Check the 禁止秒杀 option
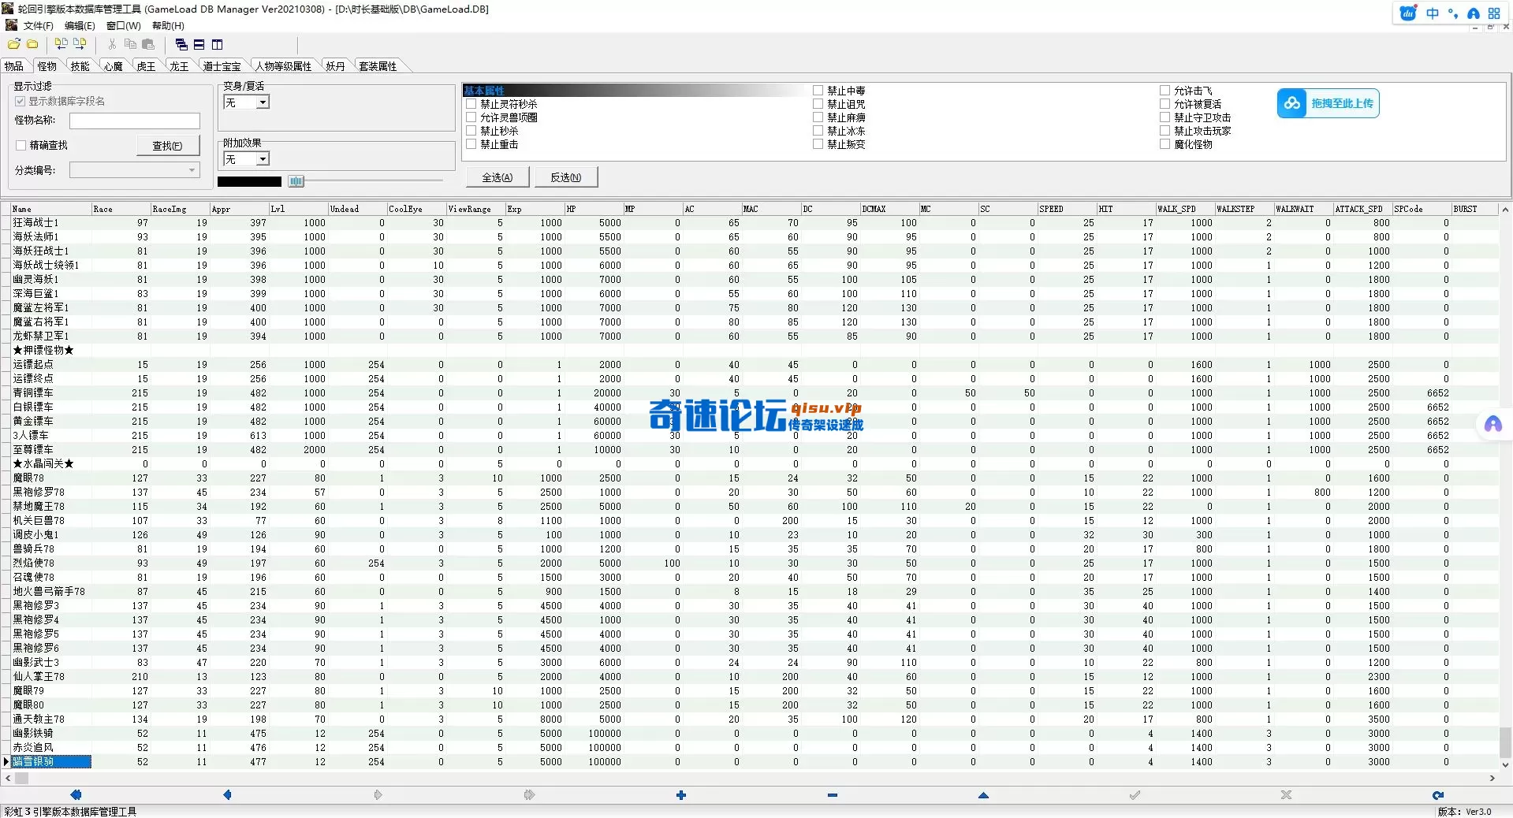Screen dimensions: 1513x818 point(471,131)
